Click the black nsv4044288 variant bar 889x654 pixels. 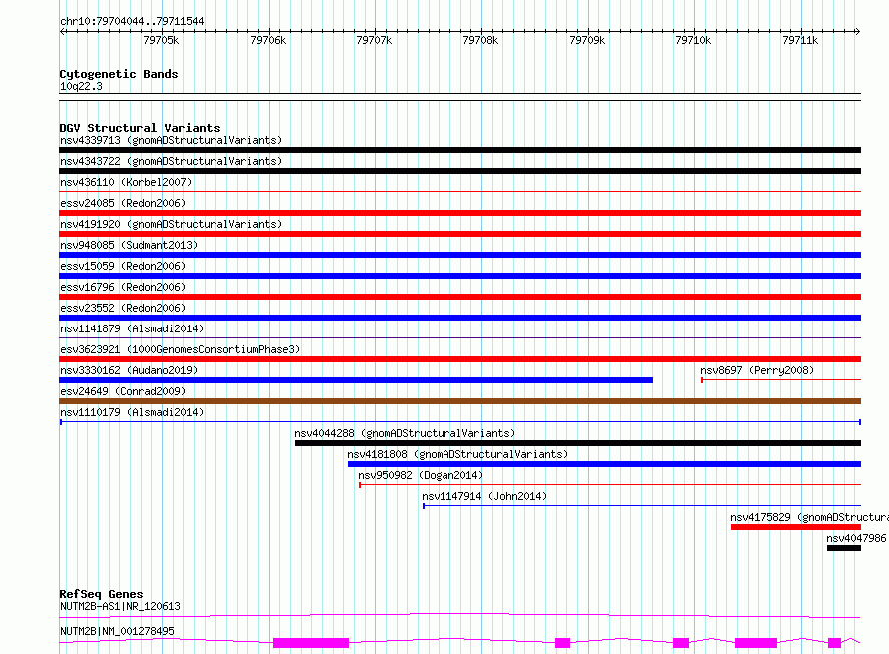pyautogui.click(x=577, y=443)
